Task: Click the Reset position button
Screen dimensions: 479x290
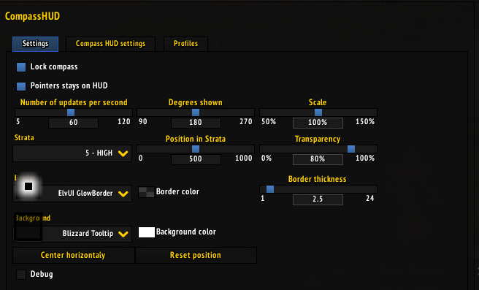Action: (x=196, y=255)
